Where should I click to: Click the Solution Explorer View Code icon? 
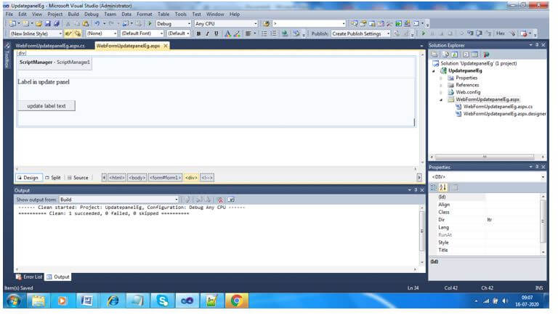[466, 54]
